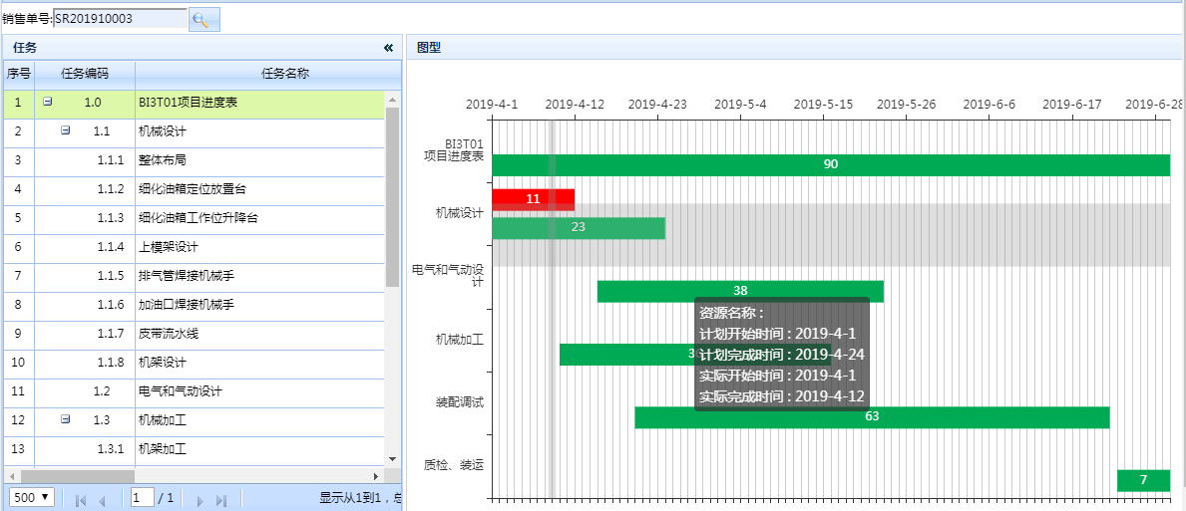Click the green 90-day project bar

click(x=831, y=164)
